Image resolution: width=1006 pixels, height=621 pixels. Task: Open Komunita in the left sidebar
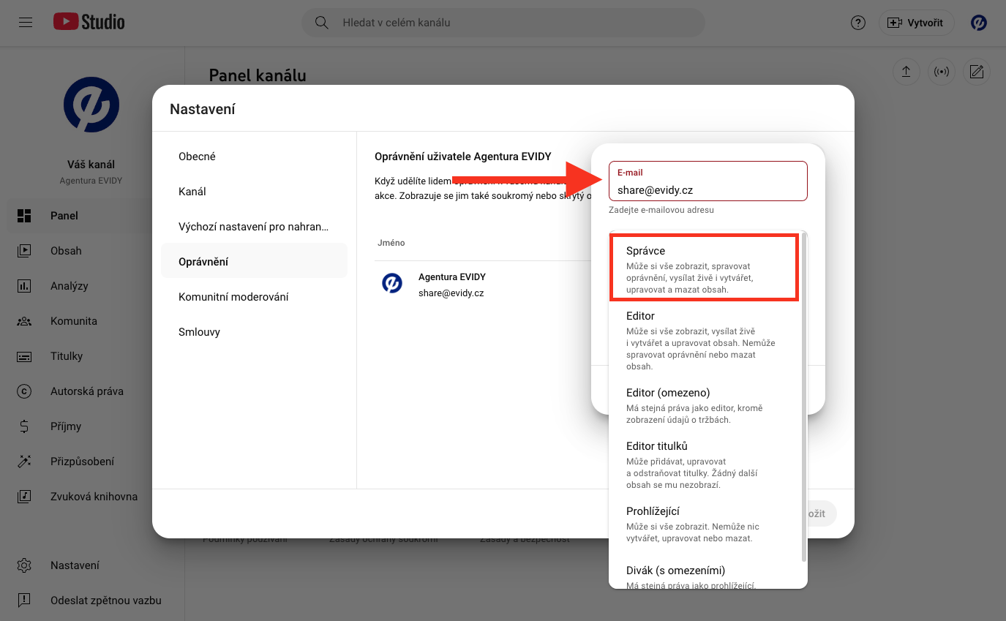(92, 321)
